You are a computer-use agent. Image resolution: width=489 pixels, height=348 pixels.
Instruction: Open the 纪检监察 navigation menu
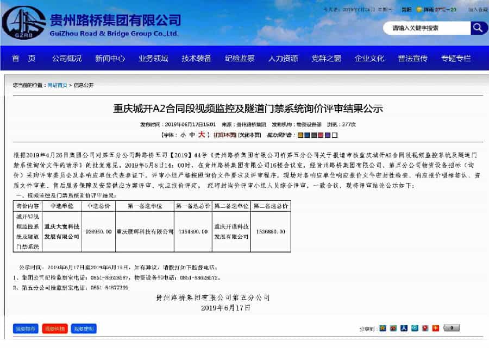click(x=240, y=59)
